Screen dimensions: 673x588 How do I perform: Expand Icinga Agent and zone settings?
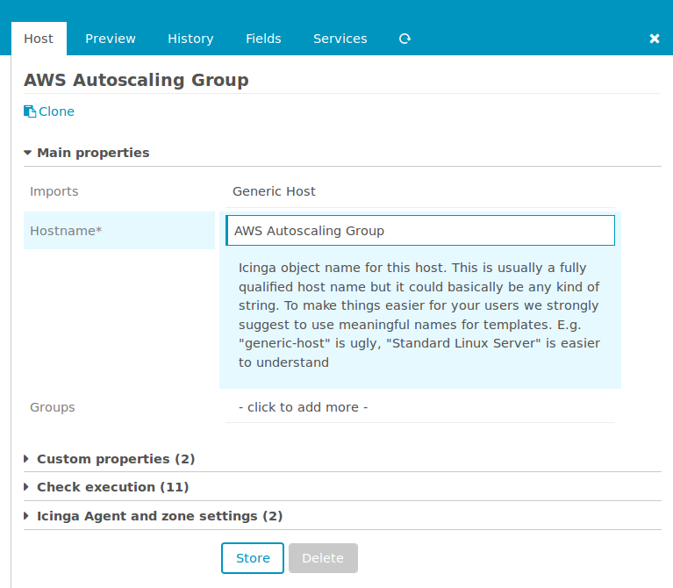160,516
